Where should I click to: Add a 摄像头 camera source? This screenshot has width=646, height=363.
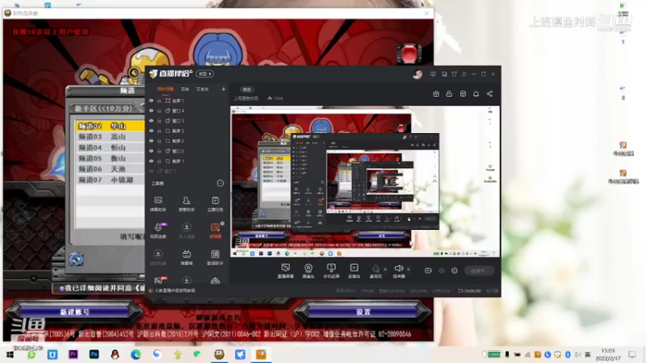tap(308, 271)
